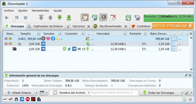Click the Reconnect now icon
196x104 pixels.
pyautogui.click(x=128, y=18)
